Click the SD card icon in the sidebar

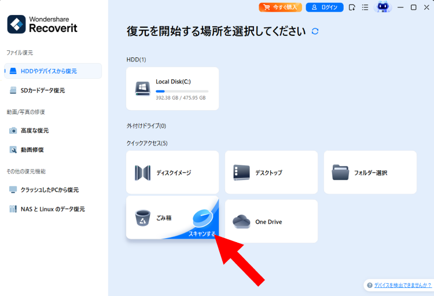13,90
